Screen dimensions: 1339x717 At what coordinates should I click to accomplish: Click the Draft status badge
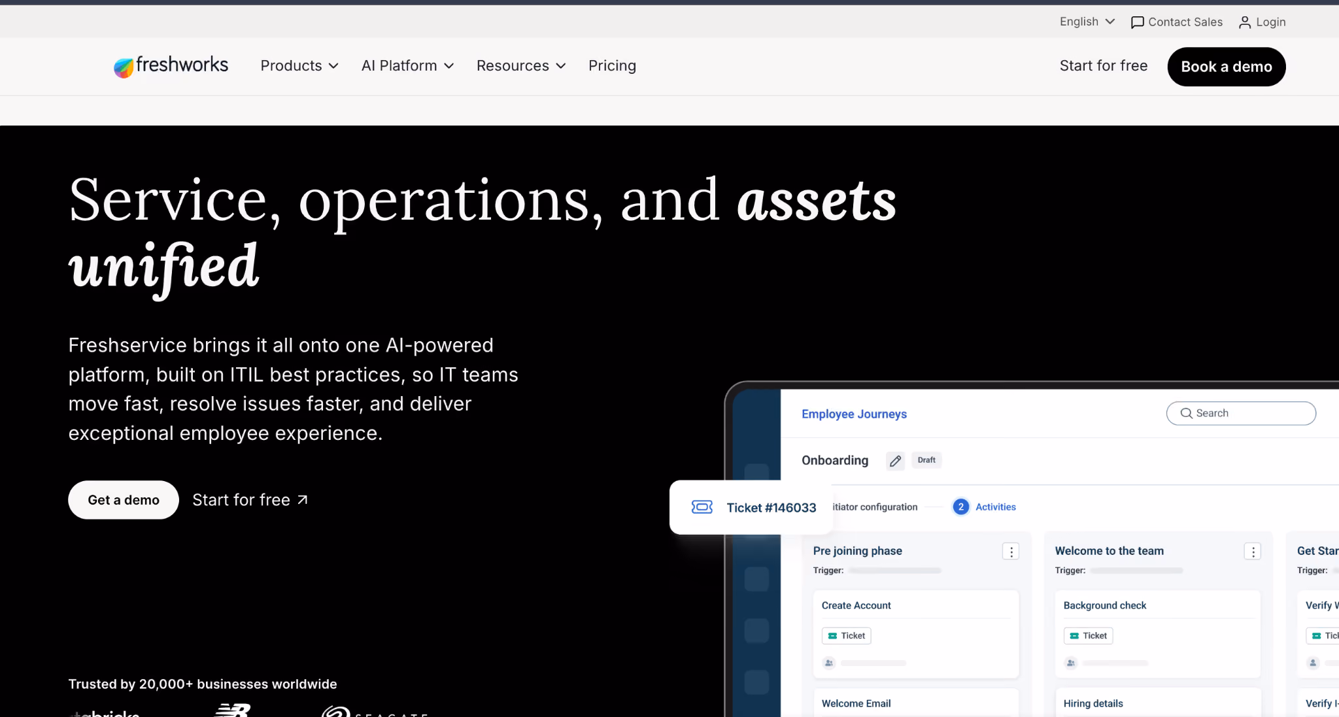(926, 460)
